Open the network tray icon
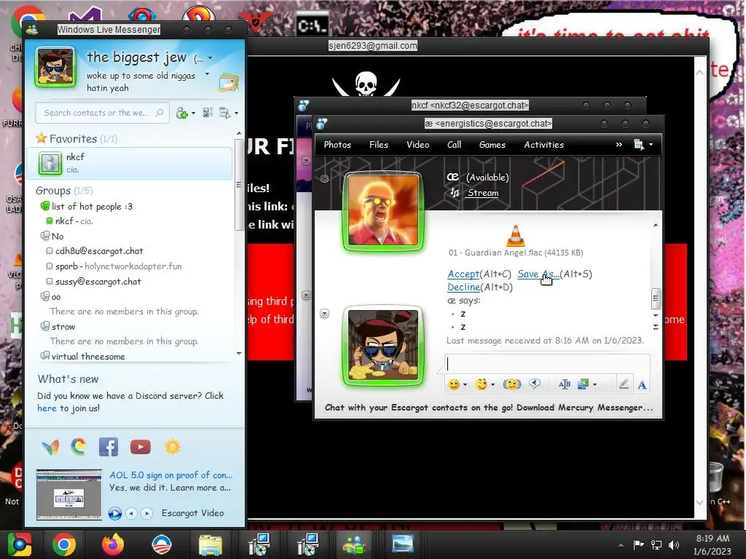 (x=656, y=545)
